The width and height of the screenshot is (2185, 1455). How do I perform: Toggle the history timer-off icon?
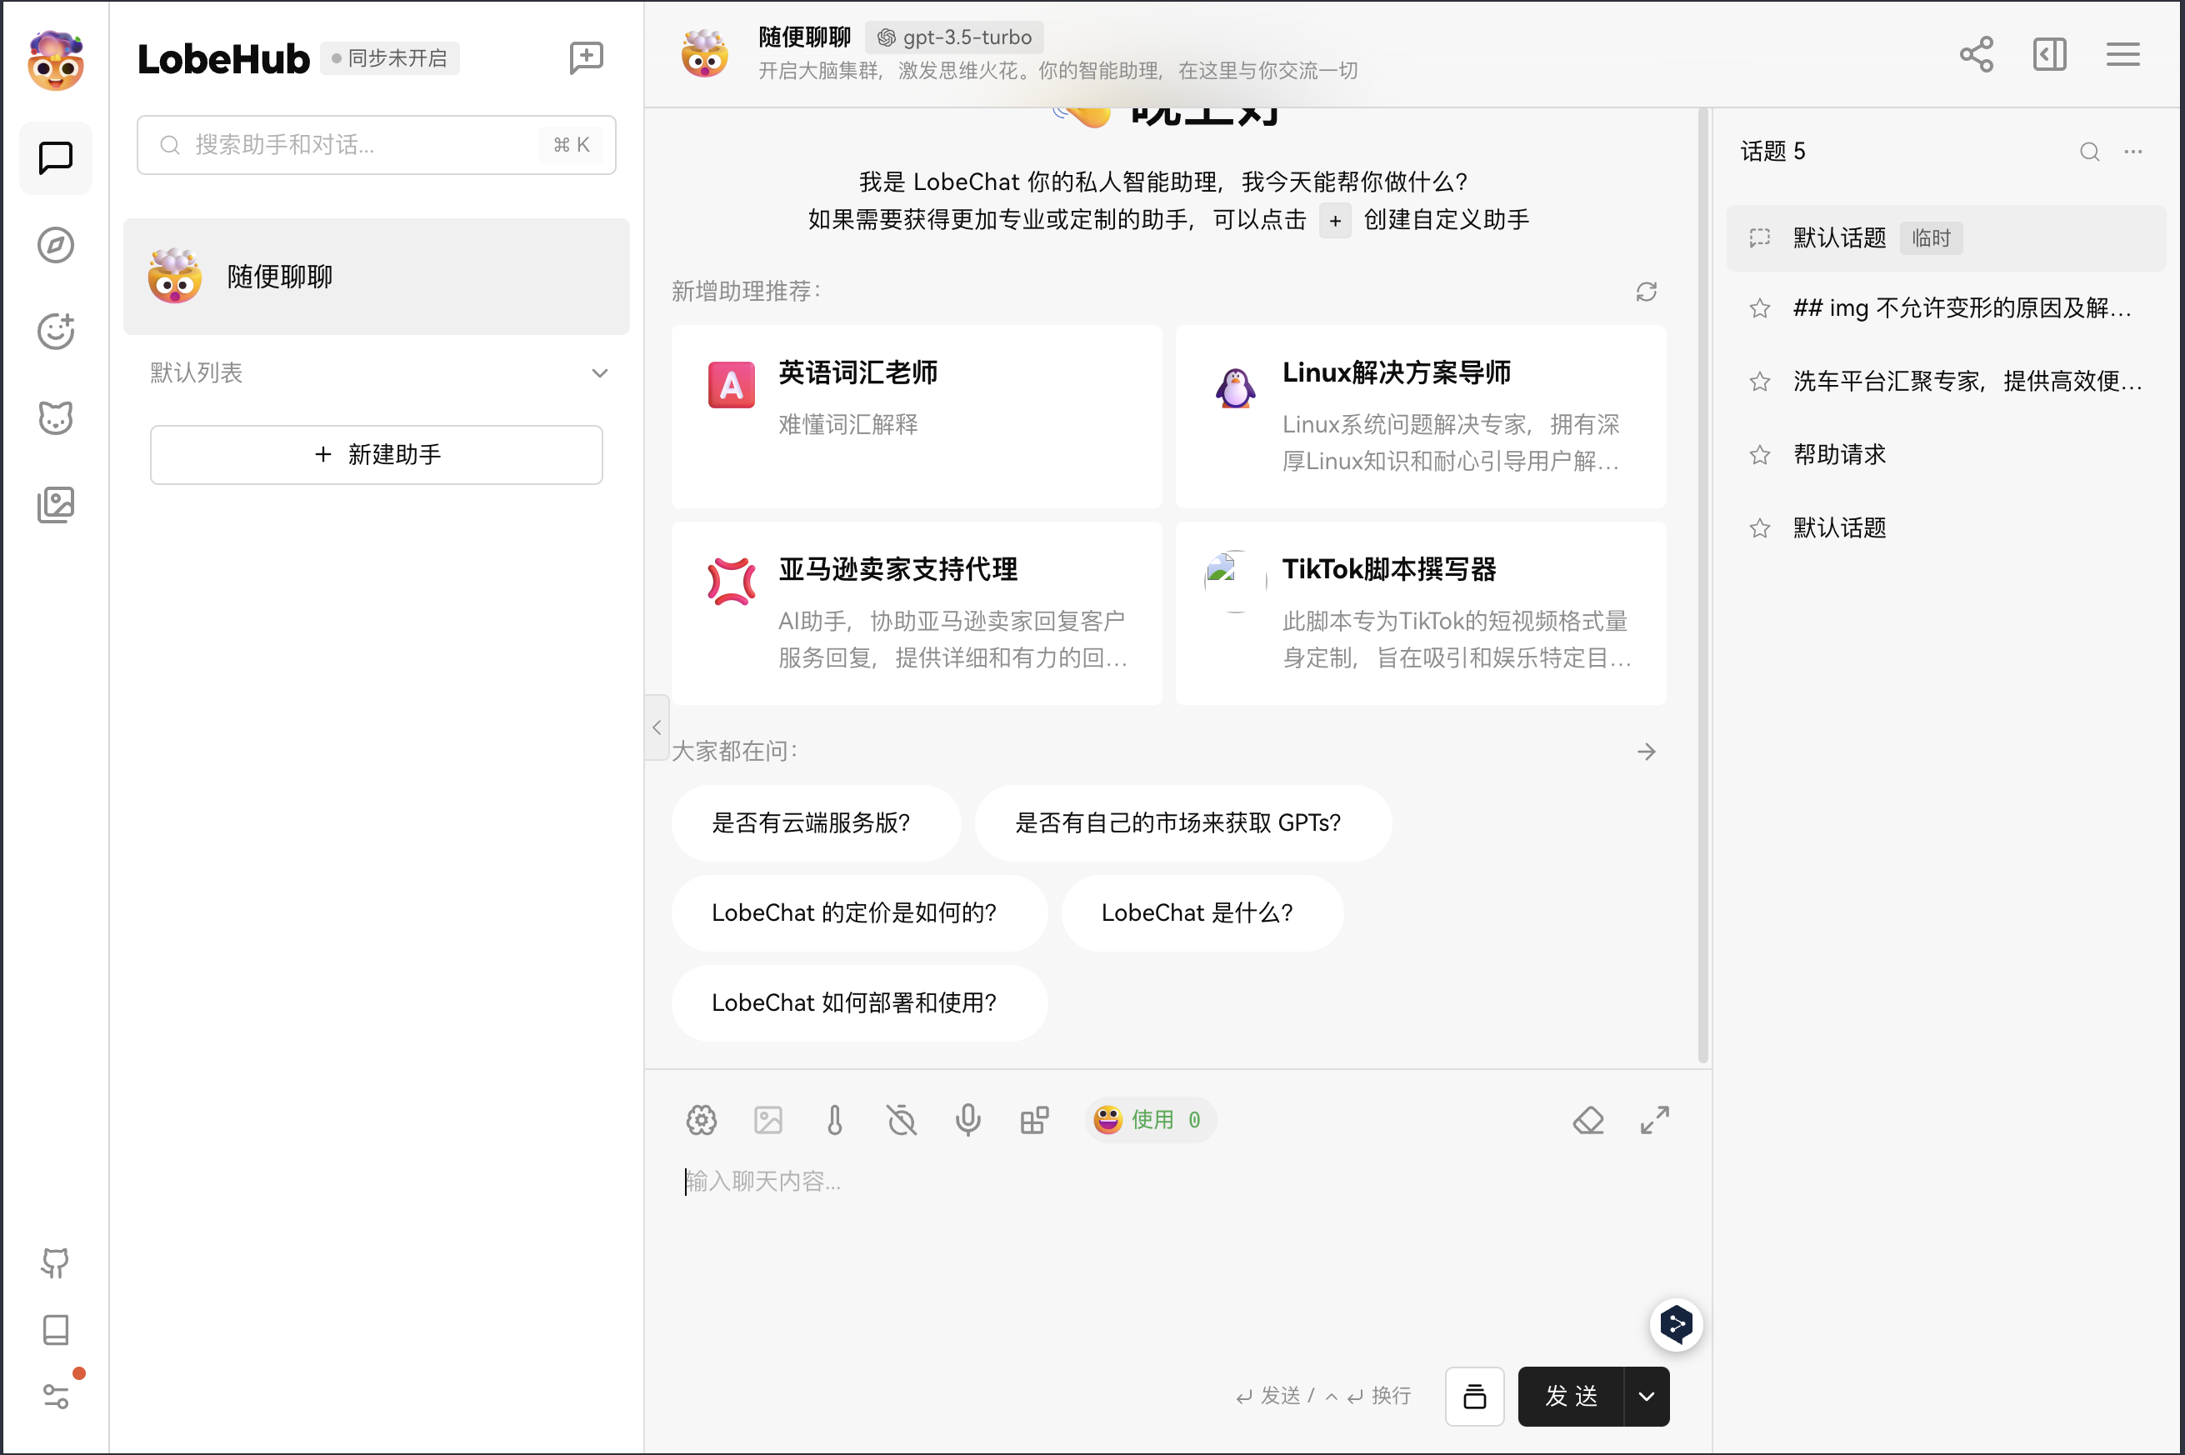pos(902,1120)
